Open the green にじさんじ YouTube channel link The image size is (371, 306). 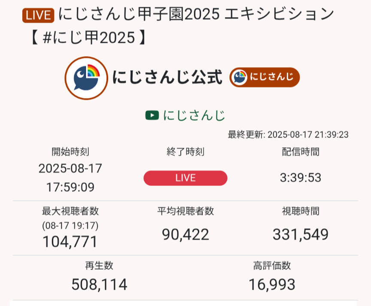(x=194, y=115)
